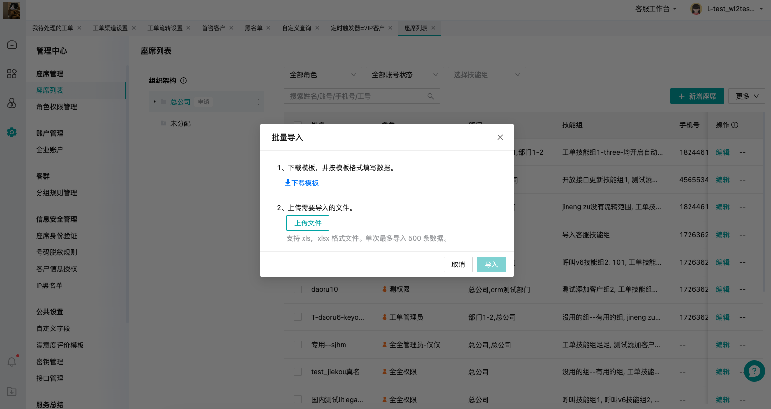
Task: Click the info icon beside 操作 header
Action: click(735, 125)
